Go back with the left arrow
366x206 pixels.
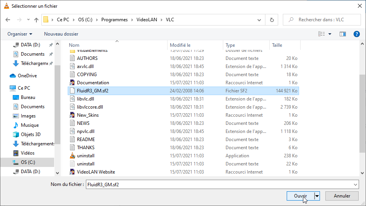tap(8, 20)
